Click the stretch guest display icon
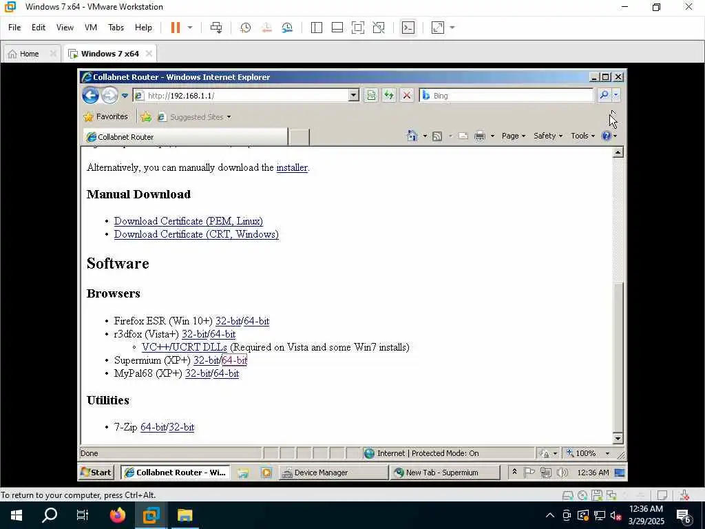The height and width of the screenshot is (529, 705). [437, 28]
